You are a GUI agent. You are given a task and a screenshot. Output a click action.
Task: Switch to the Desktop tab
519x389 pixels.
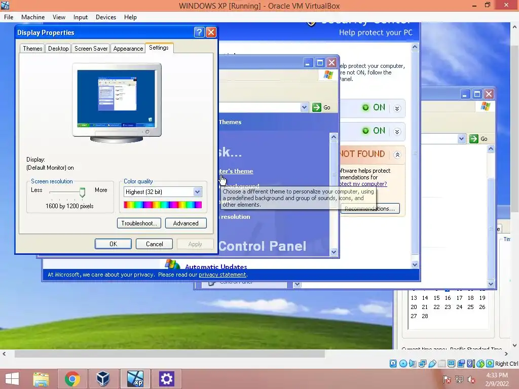point(58,49)
